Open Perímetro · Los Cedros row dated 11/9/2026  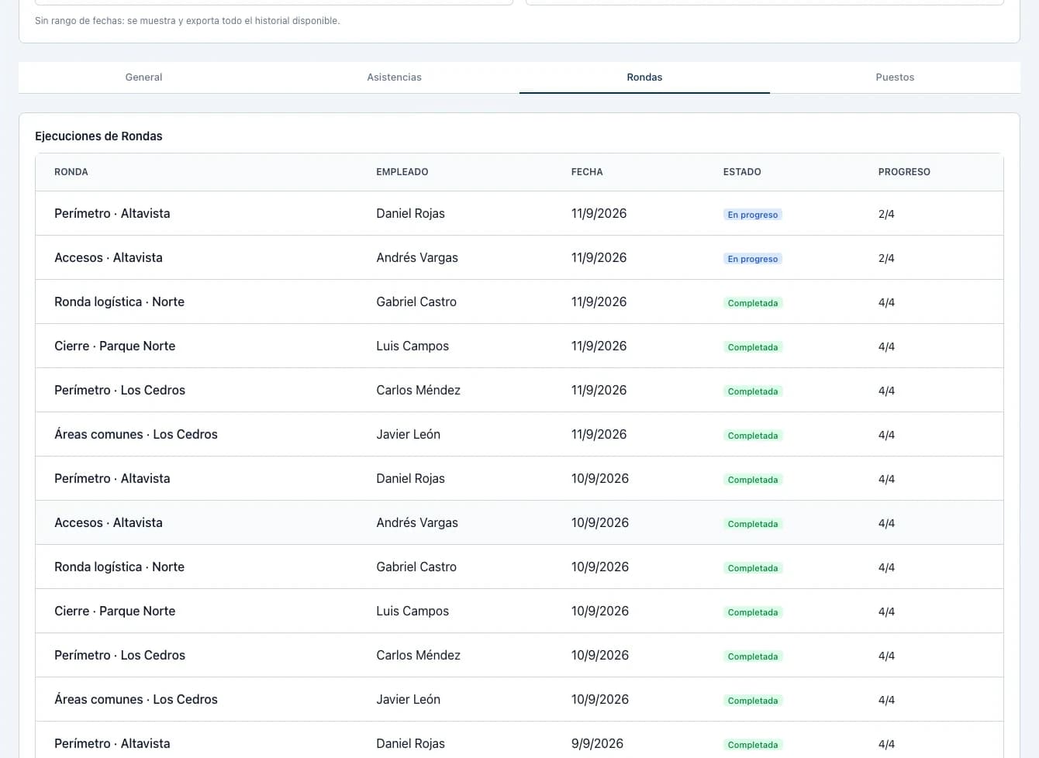point(519,390)
